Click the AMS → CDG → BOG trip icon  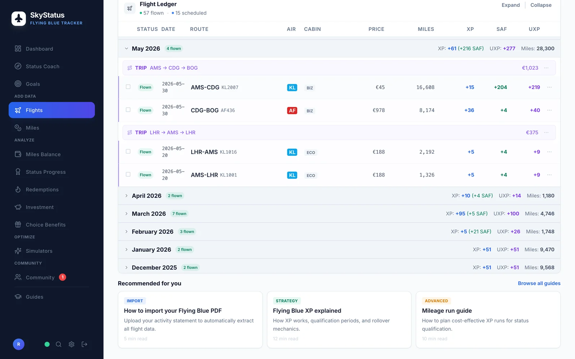click(130, 68)
